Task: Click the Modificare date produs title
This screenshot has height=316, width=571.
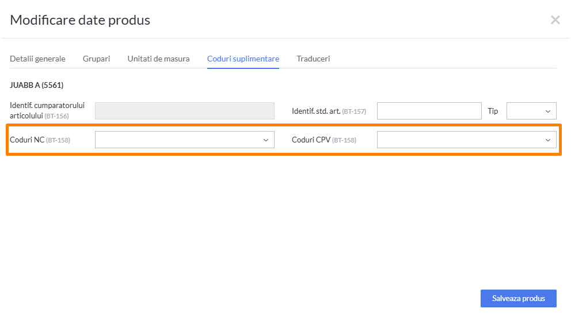Action: tap(80, 20)
